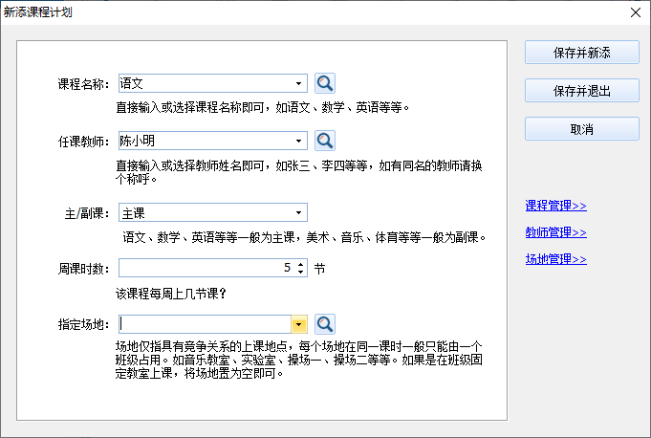
Task: Click 保存并退出 button
Action: coord(581,91)
